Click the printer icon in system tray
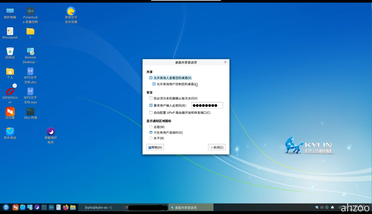 pyautogui.click(x=332, y=207)
